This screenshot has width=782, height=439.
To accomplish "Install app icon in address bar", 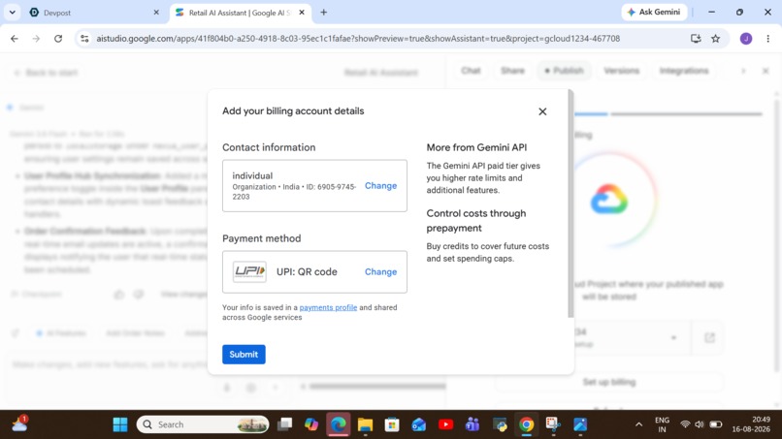I will (x=696, y=39).
